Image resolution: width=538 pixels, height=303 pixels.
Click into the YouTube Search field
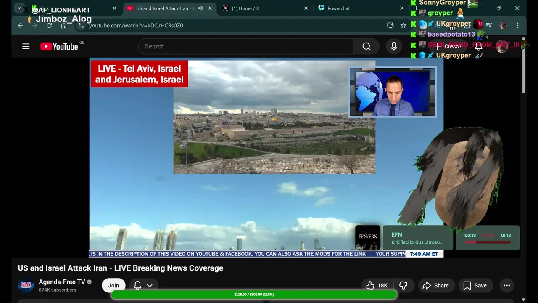tap(246, 46)
